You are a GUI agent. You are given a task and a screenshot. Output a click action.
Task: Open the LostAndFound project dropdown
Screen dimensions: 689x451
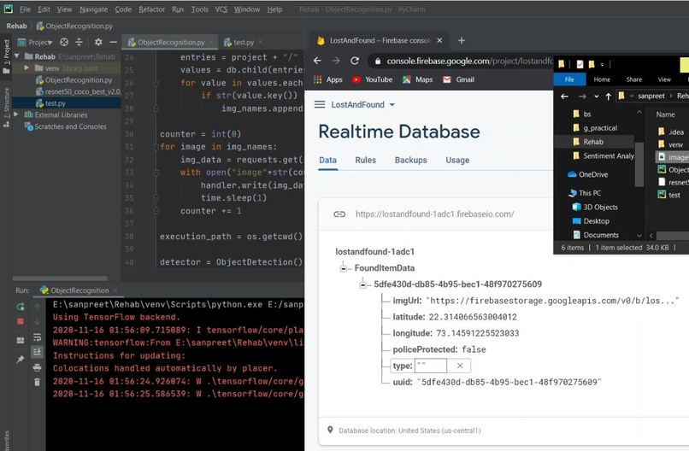[x=363, y=104]
